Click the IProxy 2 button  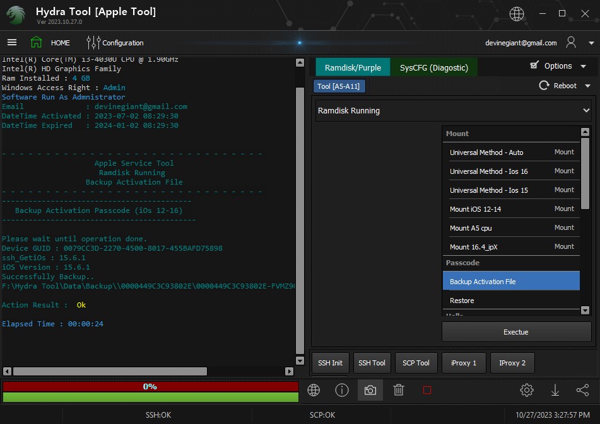[x=512, y=363]
